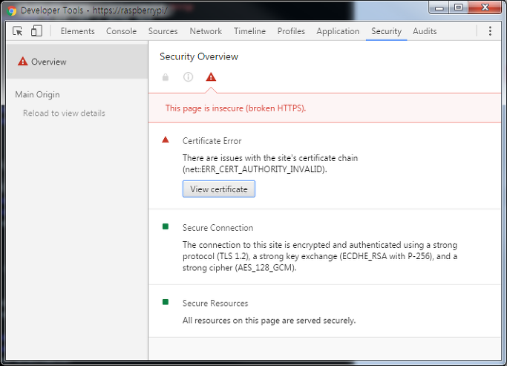Click the grey padlock icon
Image resolution: width=507 pixels, height=366 pixels.
pos(166,77)
